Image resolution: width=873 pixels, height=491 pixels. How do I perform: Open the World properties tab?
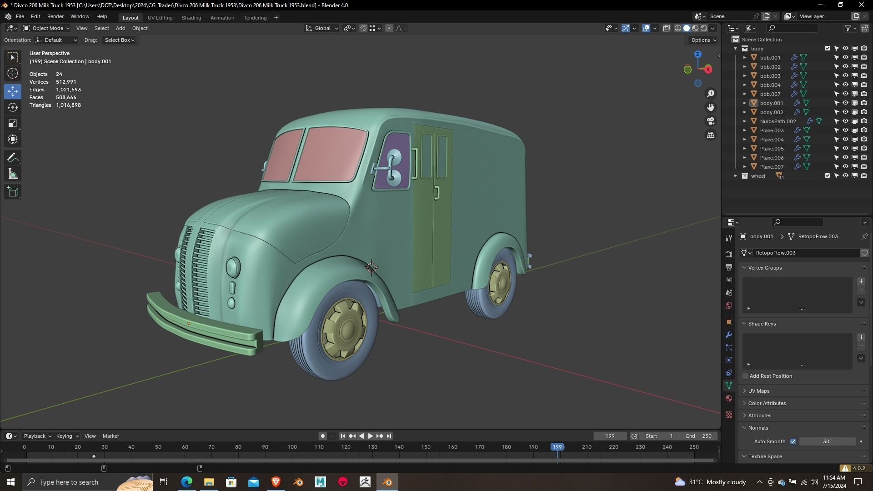(729, 306)
